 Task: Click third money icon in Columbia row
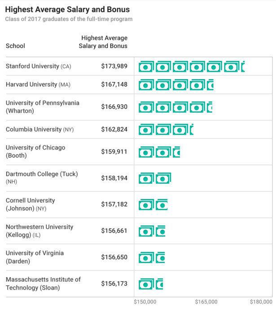[180, 129]
